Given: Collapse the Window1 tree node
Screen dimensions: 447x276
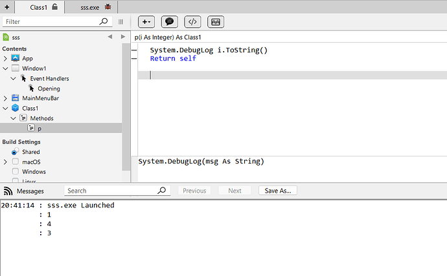Looking at the screenshot, I should 5,69.
